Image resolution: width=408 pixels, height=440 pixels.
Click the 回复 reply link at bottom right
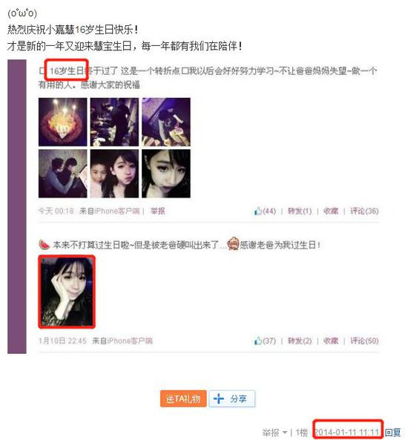(x=392, y=433)
